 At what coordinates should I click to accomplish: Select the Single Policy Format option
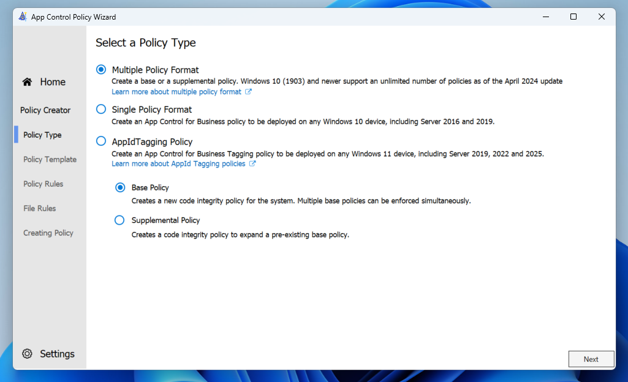coord(101,110)
